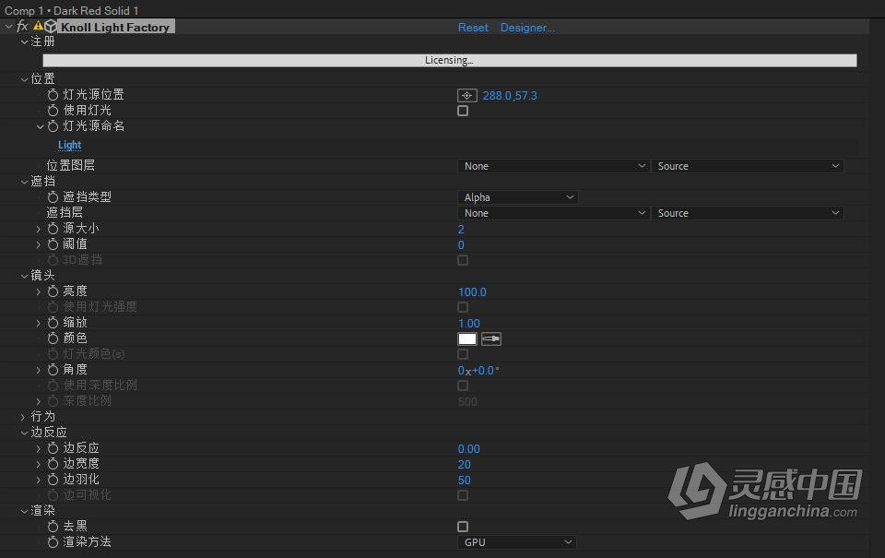Toggle the stopwatch for 角度
885x558 pixels.
point(53,370)
